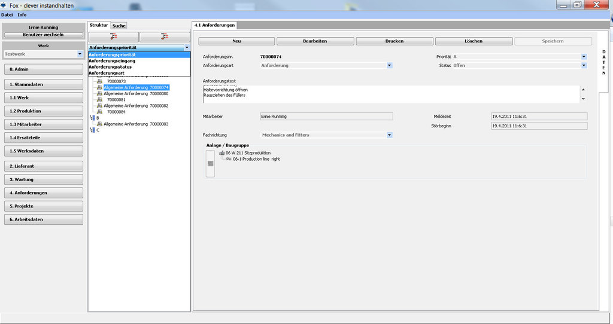613x324 pixels.
Task: Click the right tree structure icon button
Action: pos(165,36)
